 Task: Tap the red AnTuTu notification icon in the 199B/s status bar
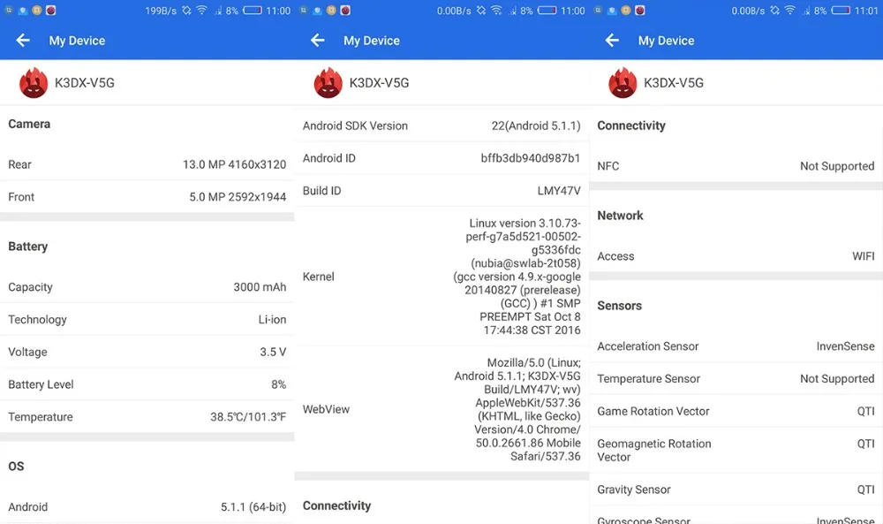(x=50, y=10)
